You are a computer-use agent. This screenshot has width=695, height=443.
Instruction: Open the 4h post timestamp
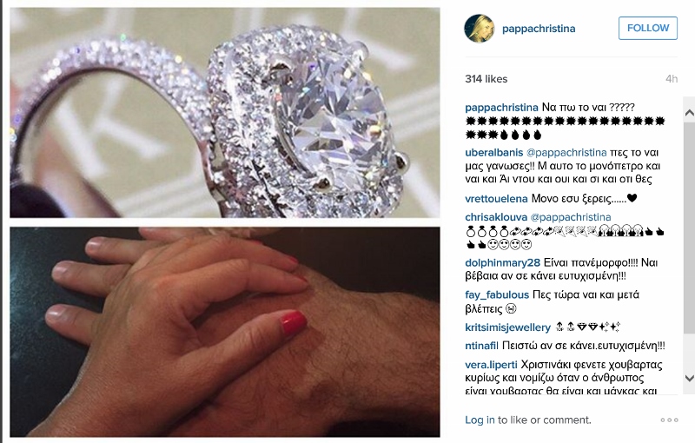(672, 79)
